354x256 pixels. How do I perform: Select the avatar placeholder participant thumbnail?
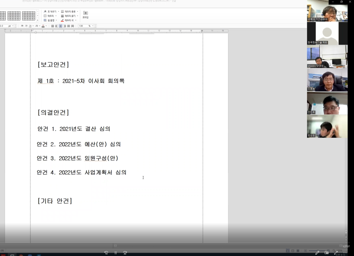point(327,33)
